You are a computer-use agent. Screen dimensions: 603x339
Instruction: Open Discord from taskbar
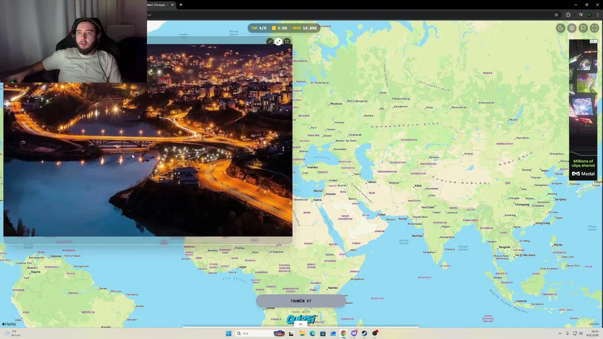[x=354, y=333]
